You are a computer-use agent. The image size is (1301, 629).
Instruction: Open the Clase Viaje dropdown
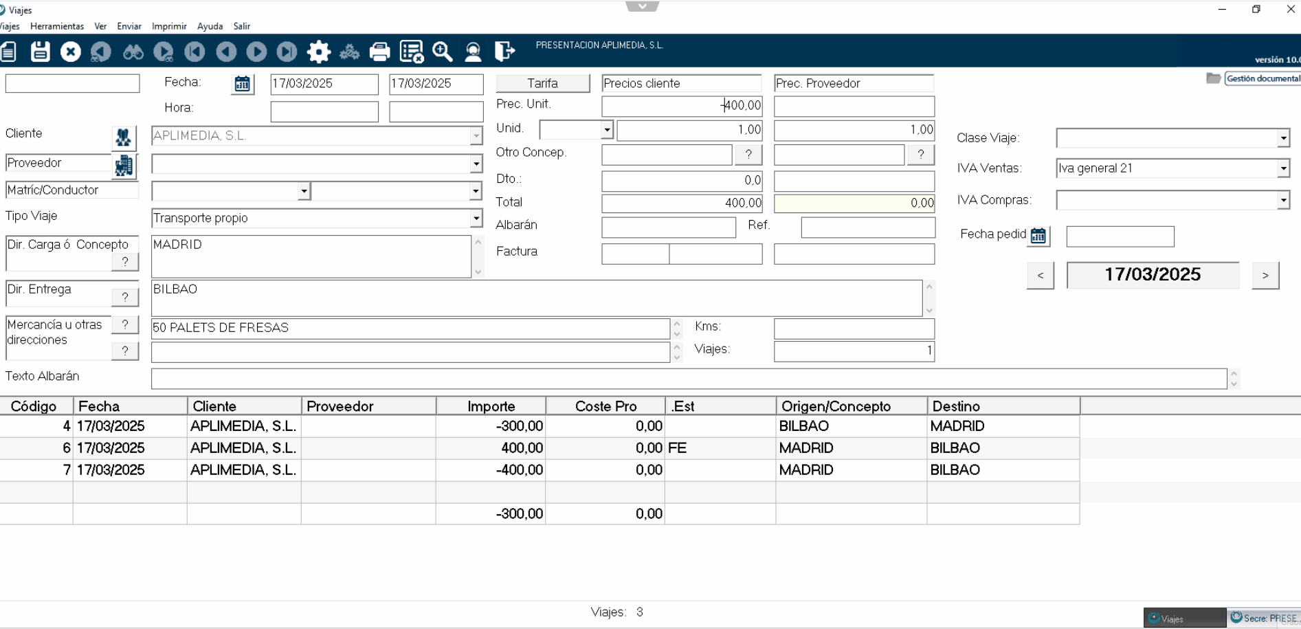pyautogui.click(x=1282, y=138)
